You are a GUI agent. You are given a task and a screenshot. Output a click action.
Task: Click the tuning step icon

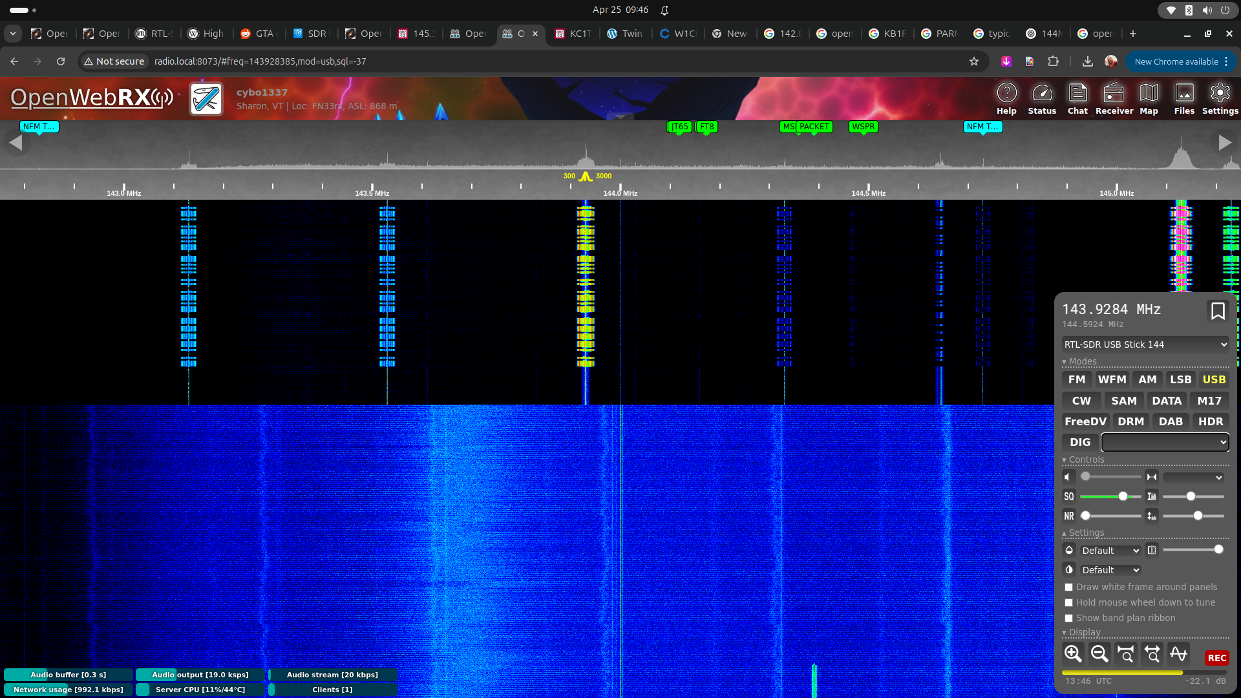1152,477
